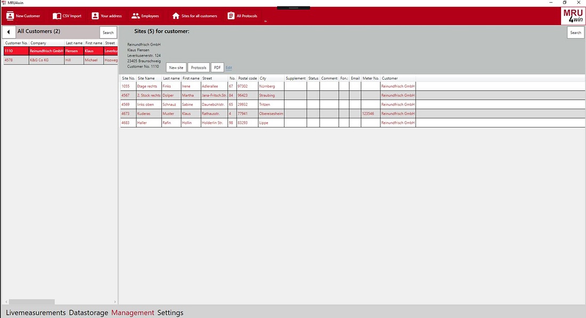Open the Employees icon
Viewport: 586px width, 318px height.
pyautogui.click(x=136, y=16)
